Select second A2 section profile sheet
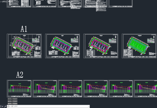 click(45, 88)
